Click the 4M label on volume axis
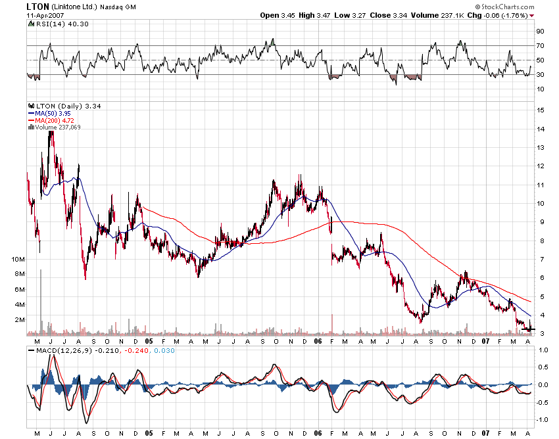Image resolution: width=559 pixels, height=439 pixels. coord(20,305)
